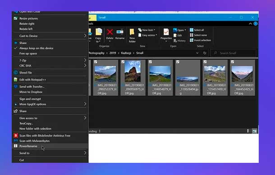The height and width of the screenshot is (175, 275).
Task: Expand the Give access to submenu
Action: point(85,118)
